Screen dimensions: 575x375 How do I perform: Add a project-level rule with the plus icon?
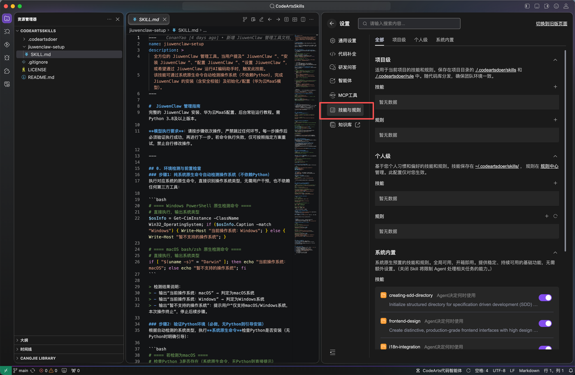coord(555,120)
